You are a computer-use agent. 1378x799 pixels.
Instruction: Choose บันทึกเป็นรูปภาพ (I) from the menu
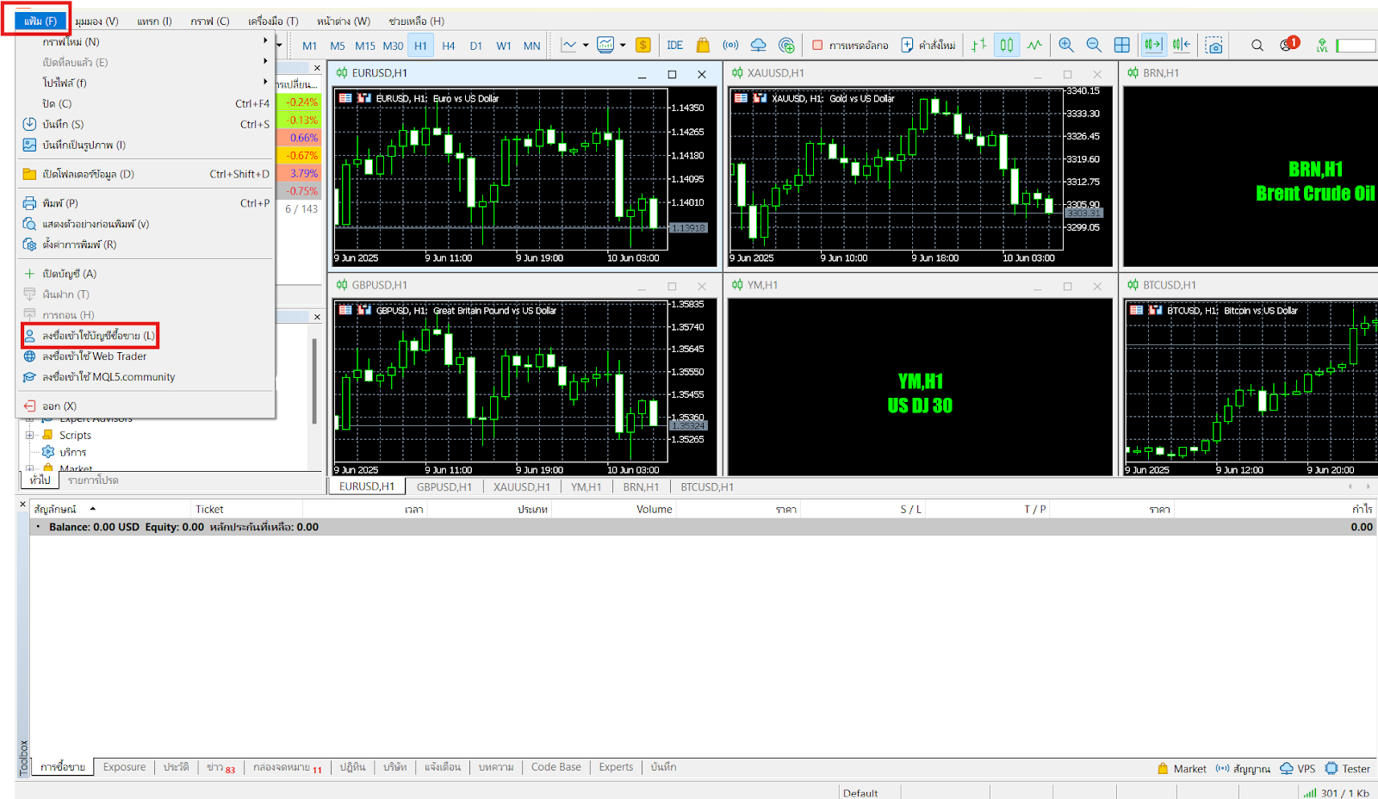tap(144, 145)
